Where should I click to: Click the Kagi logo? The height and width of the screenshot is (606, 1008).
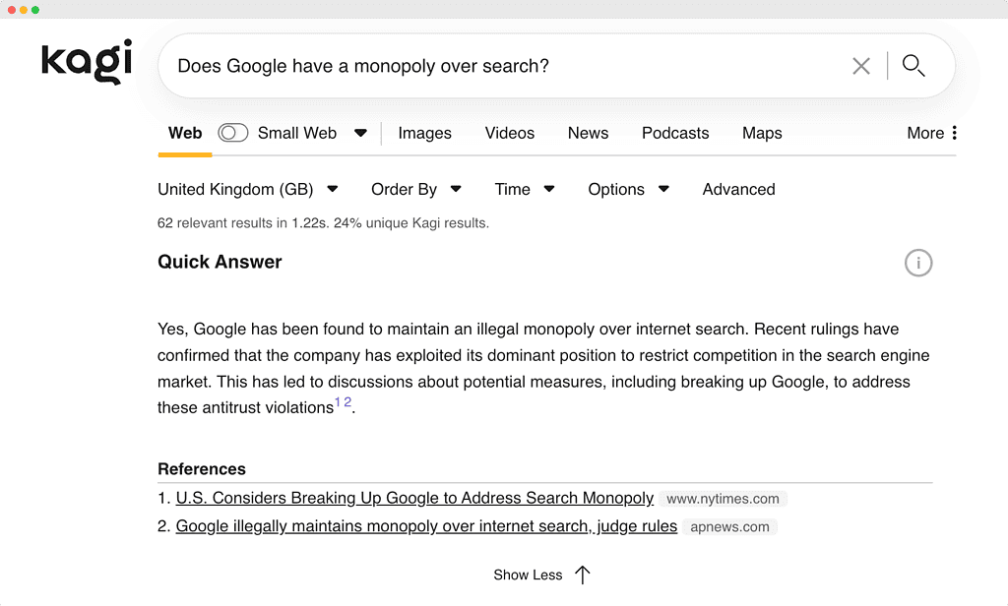click(87, 62)
